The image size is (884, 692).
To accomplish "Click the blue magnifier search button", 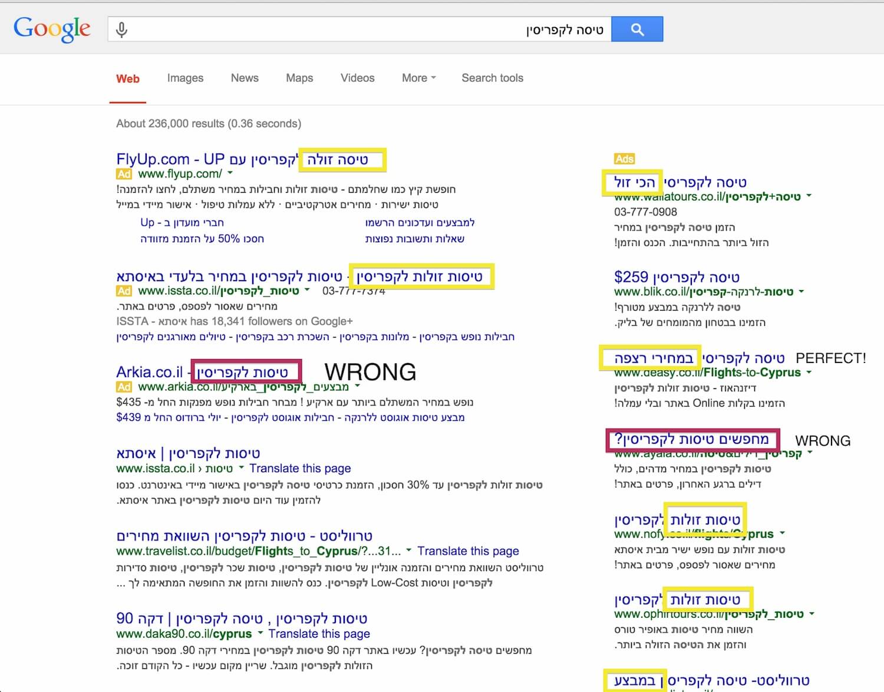I will (x=637, y=29).
